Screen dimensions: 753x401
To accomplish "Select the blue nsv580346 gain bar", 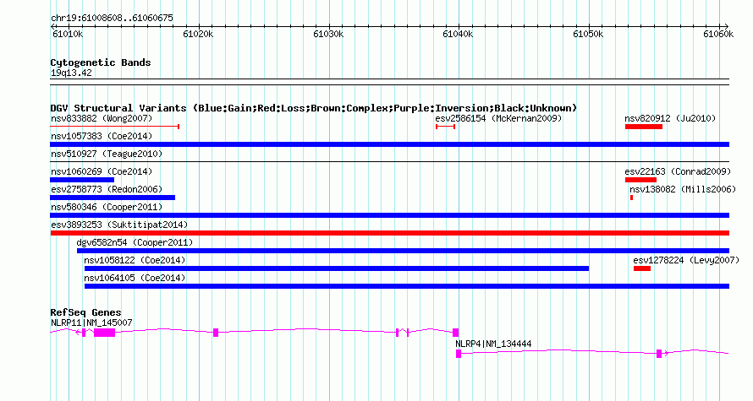I will point(389,215).
